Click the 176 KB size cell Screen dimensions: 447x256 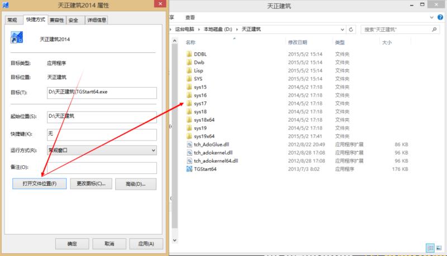(x=400, y=169)
